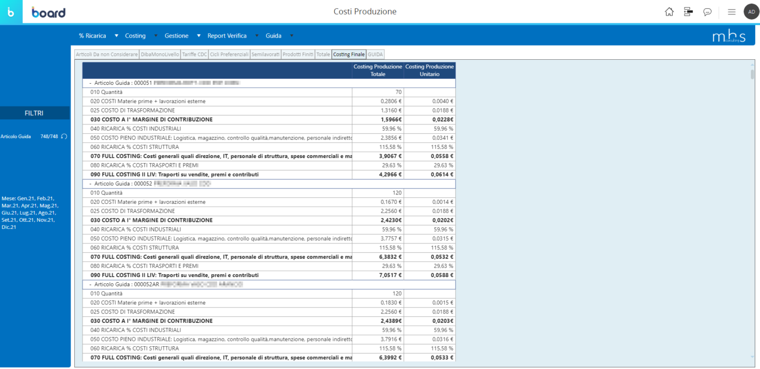Image resolution: width=760 pixels, height=369 pixels.
Task: Open the chat comments icon
Action: click(x=707, y=12)
